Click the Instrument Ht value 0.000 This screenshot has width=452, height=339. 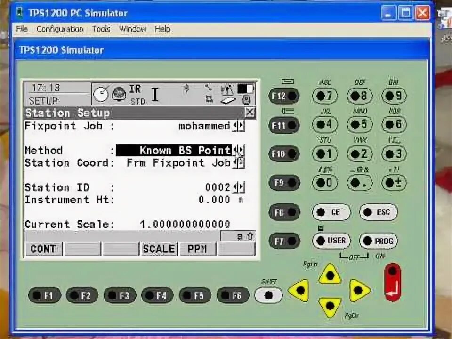[x=214, y=200]
